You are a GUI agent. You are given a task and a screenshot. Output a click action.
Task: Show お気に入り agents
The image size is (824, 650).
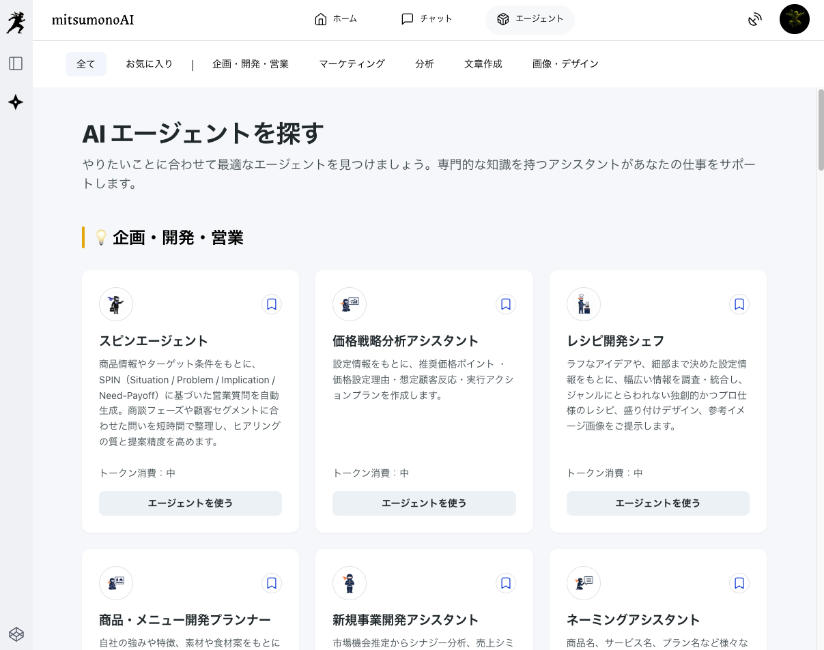click(x=150, y=64)
